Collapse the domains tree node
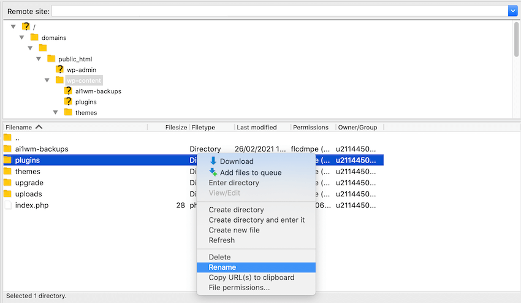This screenshot has height=303, width=521. 21,37
